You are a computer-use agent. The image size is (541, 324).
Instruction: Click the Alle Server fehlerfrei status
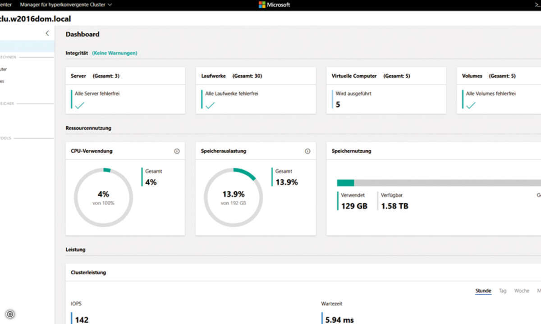(97, 94)
